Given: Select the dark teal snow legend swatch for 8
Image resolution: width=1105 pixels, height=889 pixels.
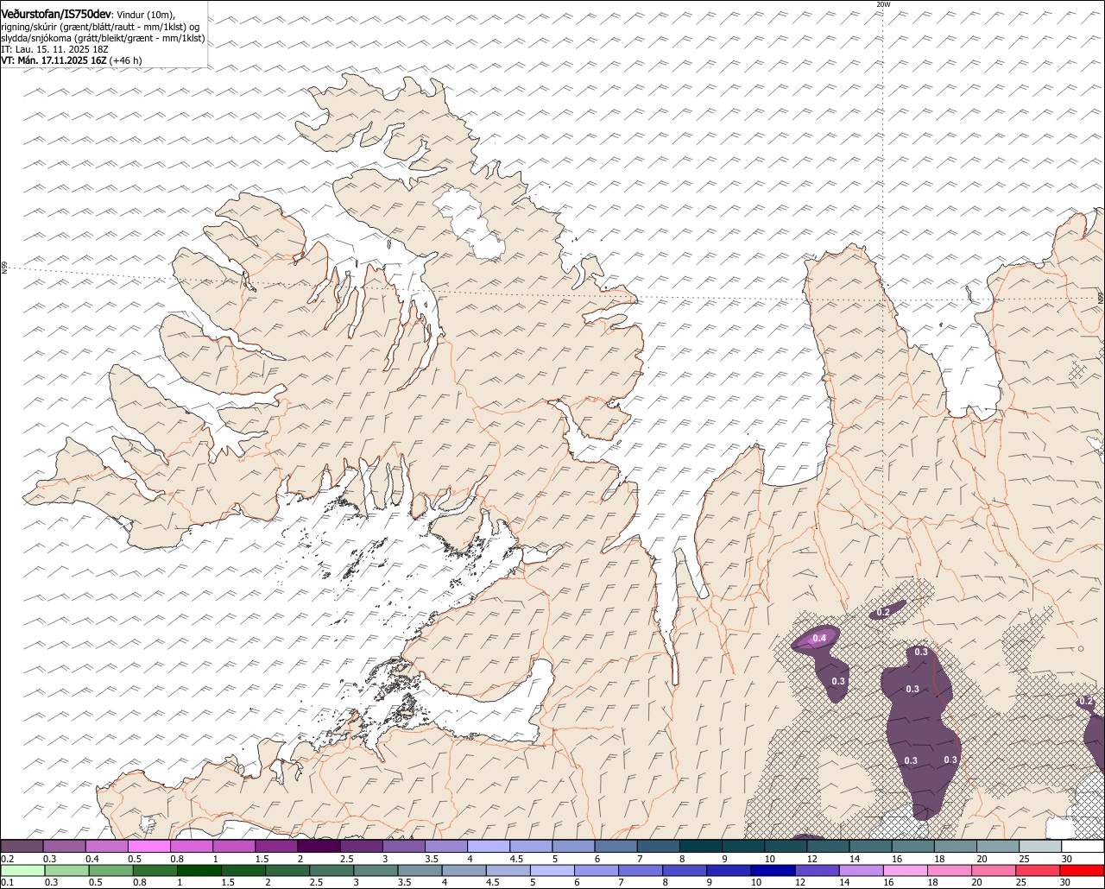Looking at the screenshot, I should [x=700, y=846].
